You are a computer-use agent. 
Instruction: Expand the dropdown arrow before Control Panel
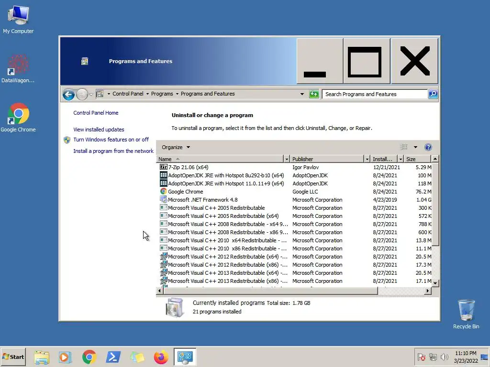(x=109, y=94)
